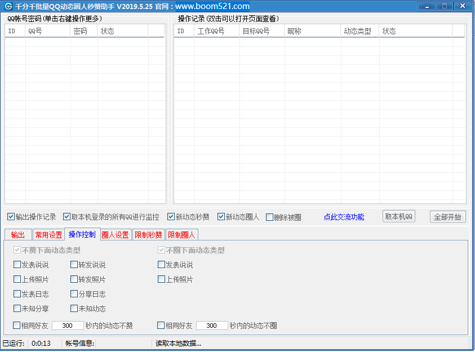Screen dimensions: 475x352
Task: Toggle 取本机登录的所有QQ进行监控 checkbox
Action: click(66, 217)
